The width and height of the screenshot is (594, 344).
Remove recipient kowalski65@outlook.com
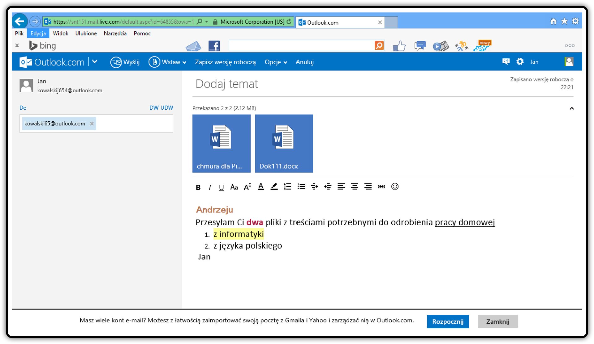[92, 124]
